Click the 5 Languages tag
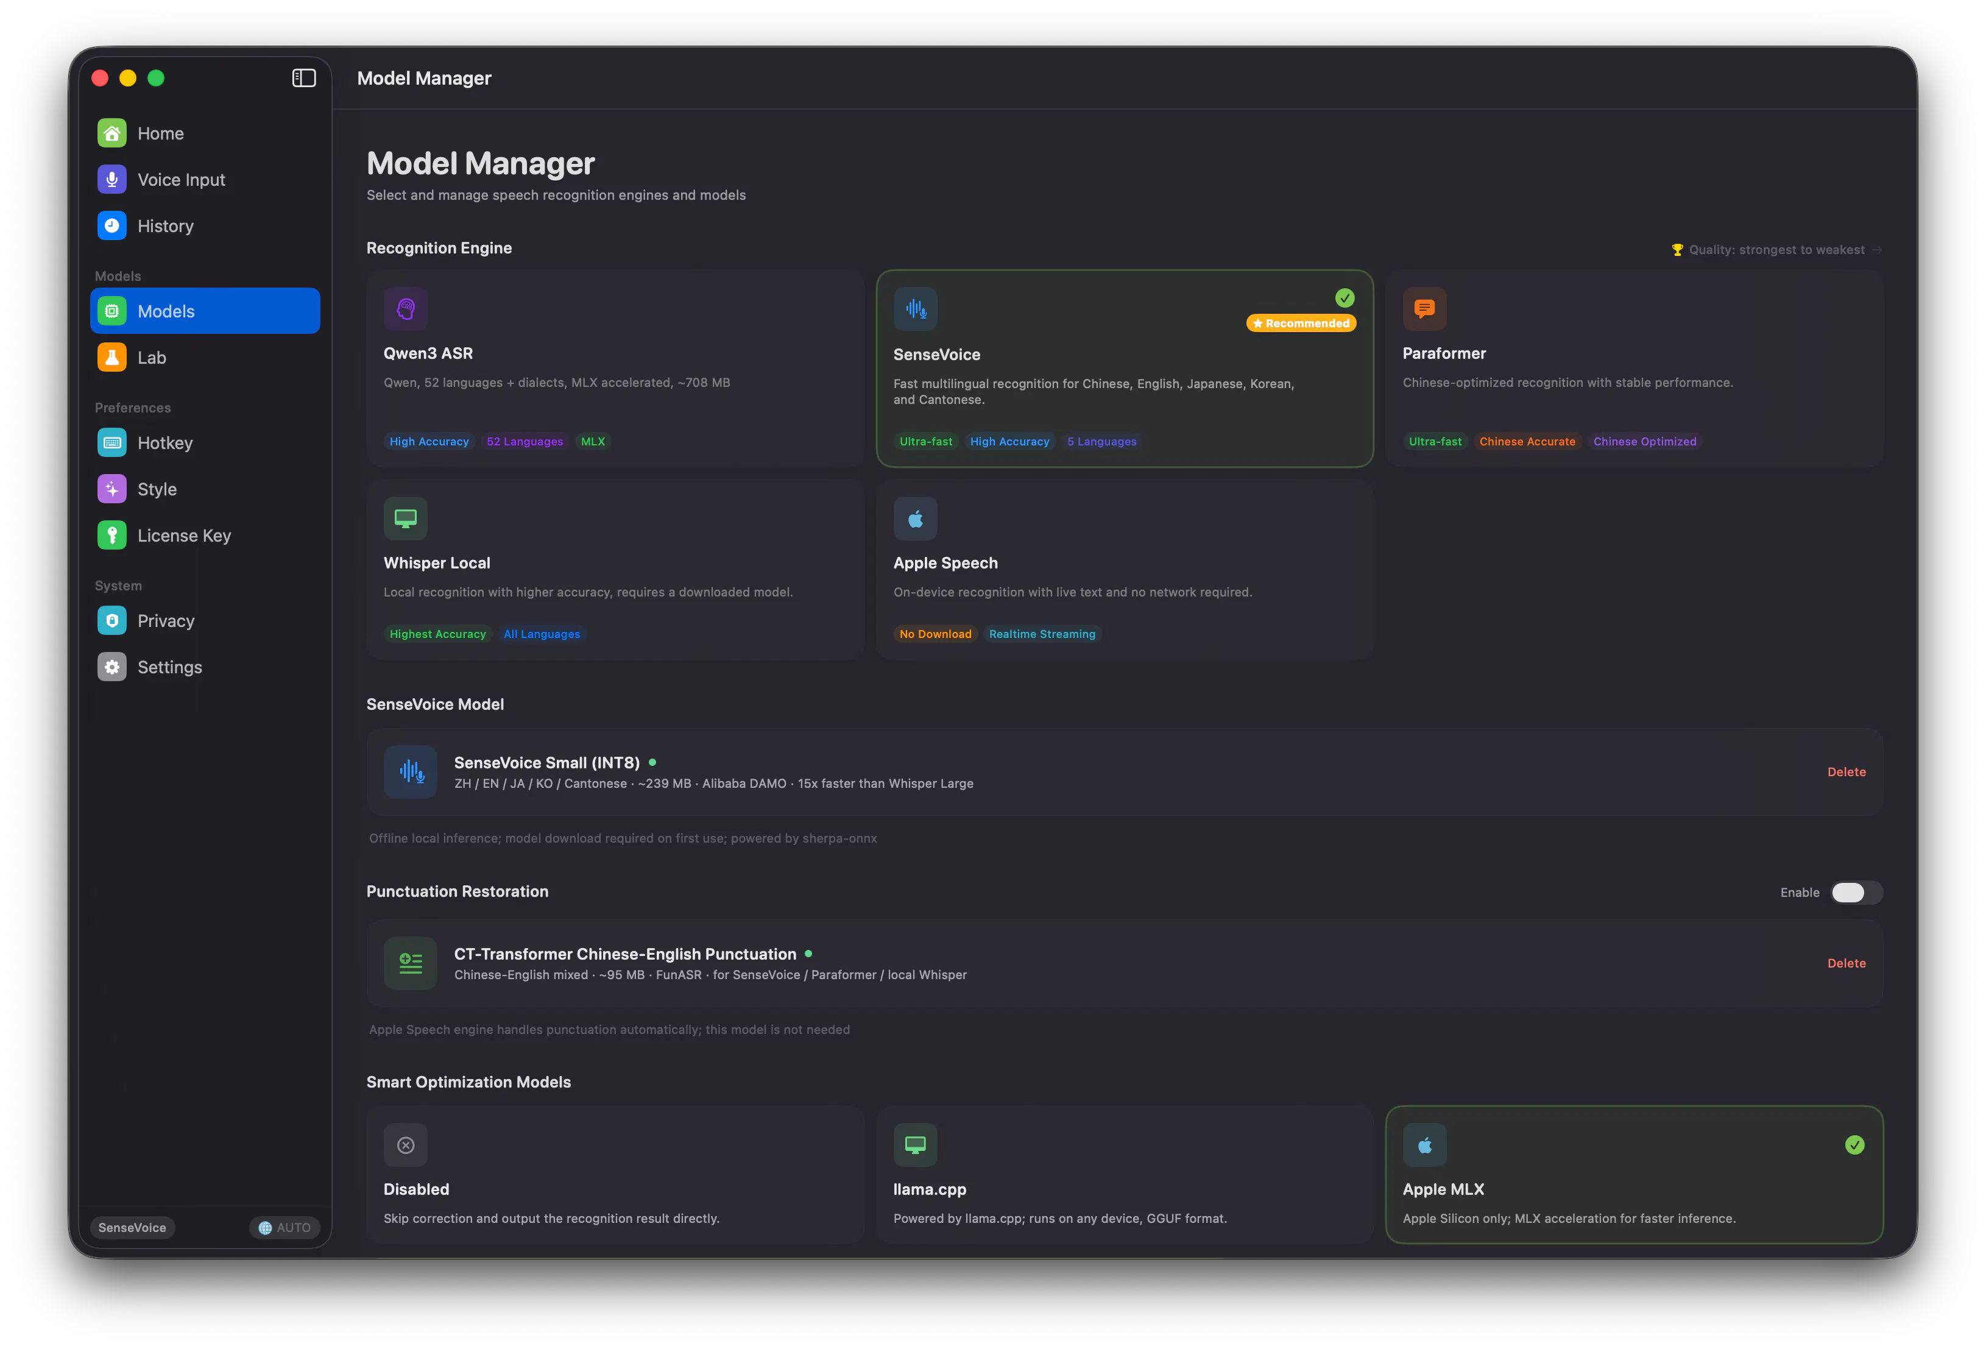 pos(1101,441)
